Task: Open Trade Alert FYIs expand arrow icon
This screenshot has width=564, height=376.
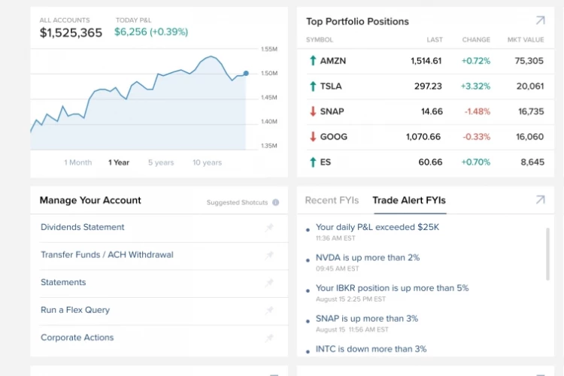Action: (x=540, y=200)
